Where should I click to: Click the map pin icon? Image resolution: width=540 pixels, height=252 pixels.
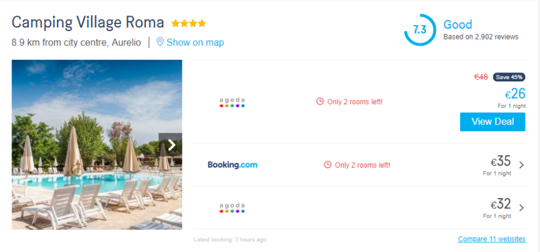click(x=160, y=42)
